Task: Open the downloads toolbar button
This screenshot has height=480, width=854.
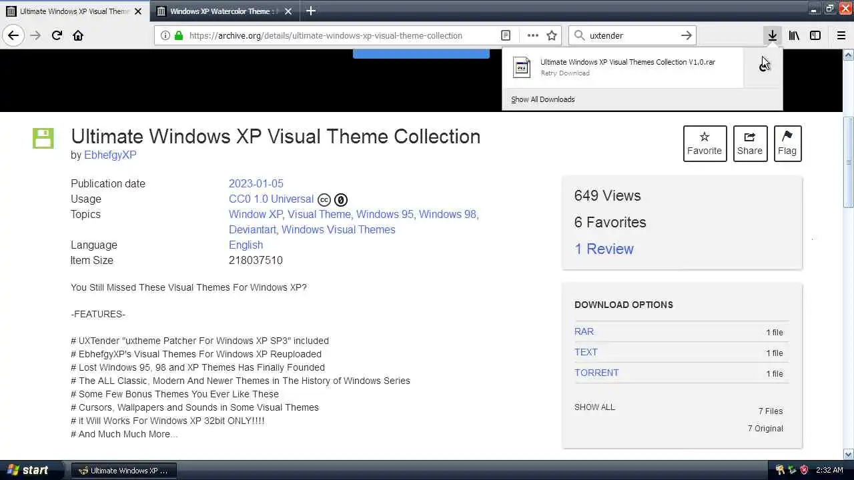Action: pos(772,35)
